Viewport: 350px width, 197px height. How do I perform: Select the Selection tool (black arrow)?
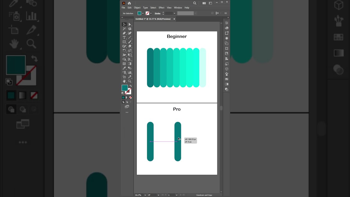pyautogui.click(x=124, y=24)
